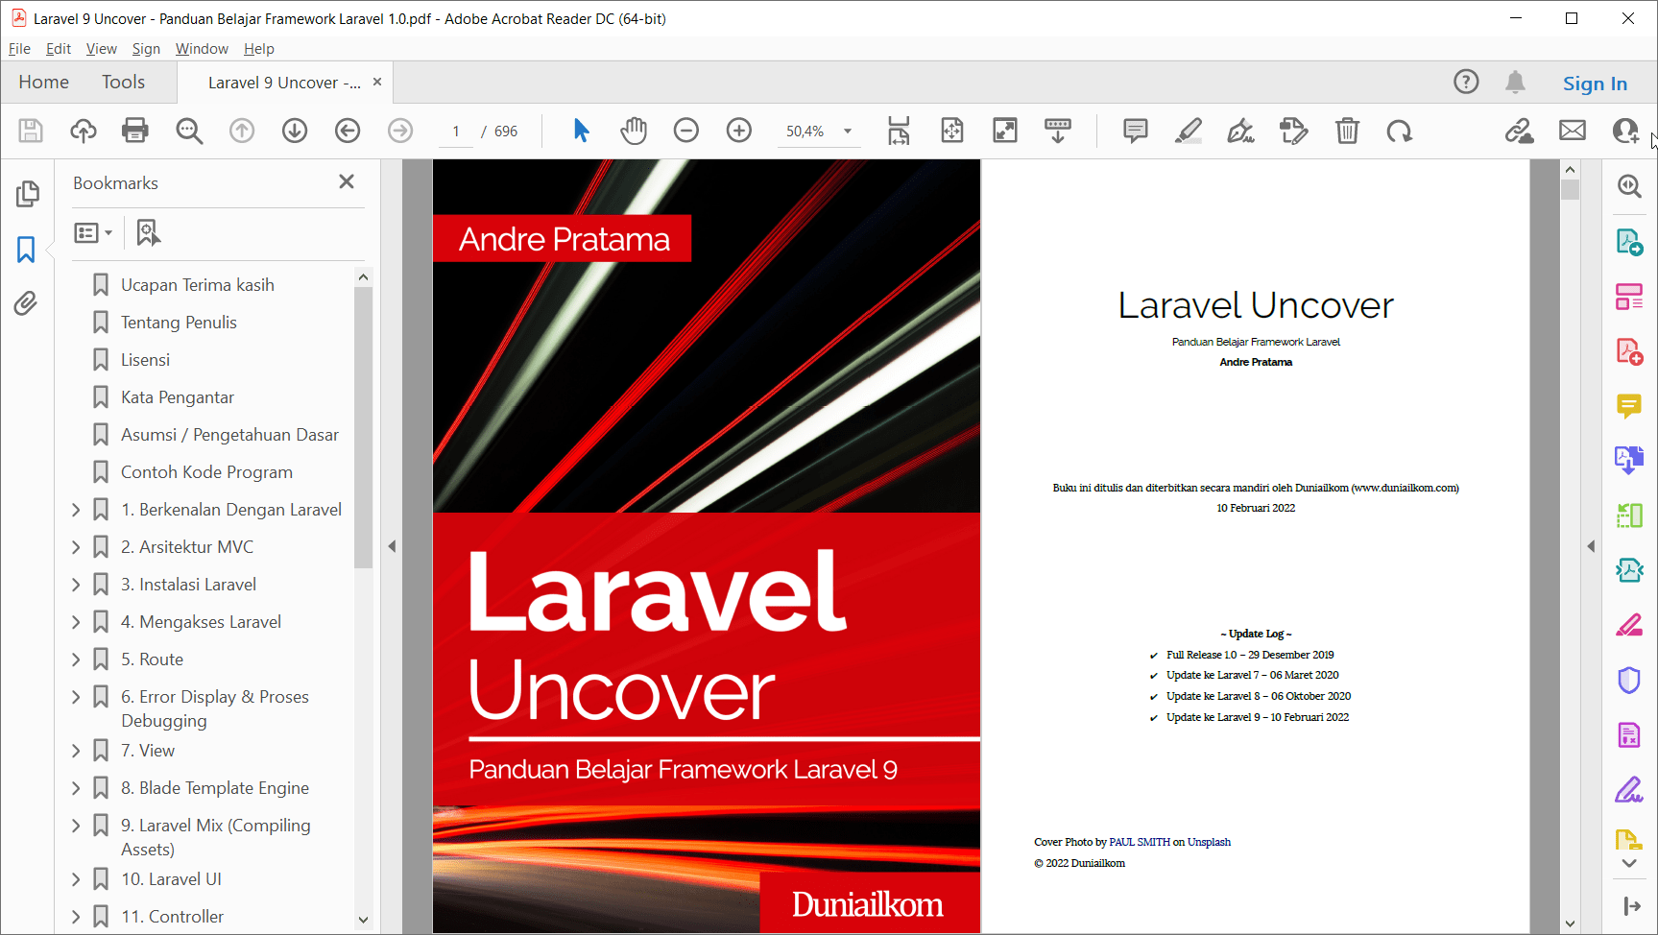The height and width of the screenshot is (935, 1658).
Task: Click the document vertical scrollbar thumb
Action: pyautogui.click(x=1570, y=190)
